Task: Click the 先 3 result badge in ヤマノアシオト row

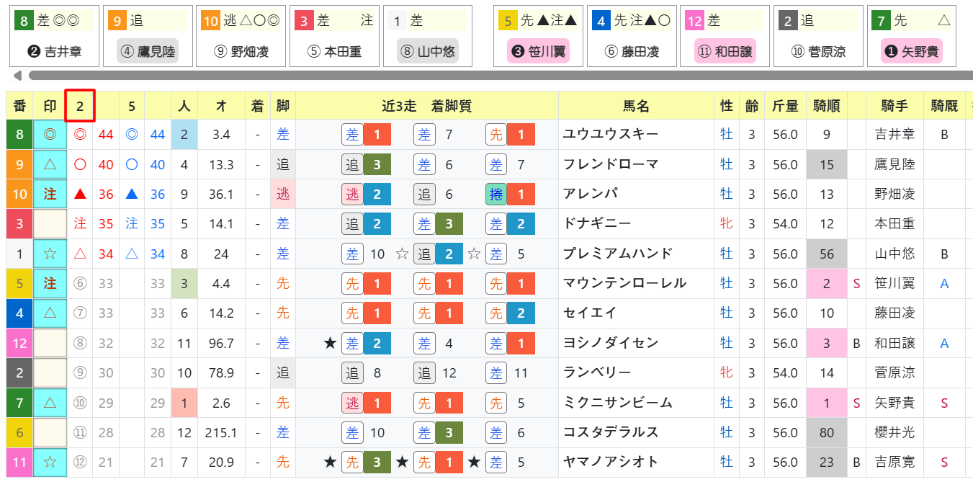Action: [366, 462]
